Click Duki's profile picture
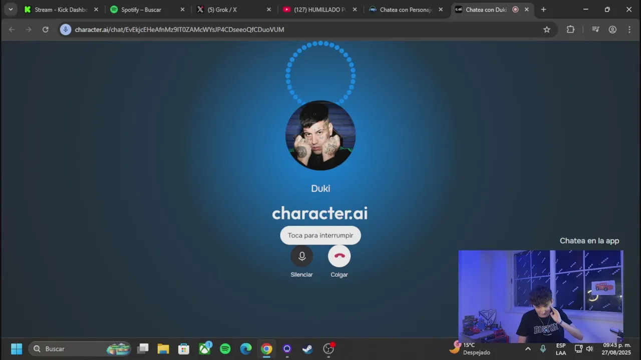 pyautogui.click(x=320, y=135)
